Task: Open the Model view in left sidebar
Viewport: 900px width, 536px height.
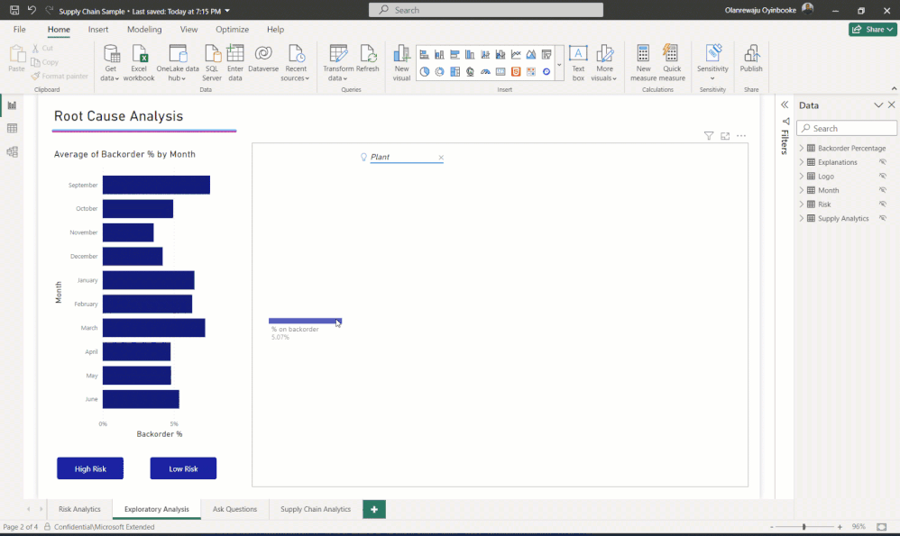Action: click(x=12, y=152)
